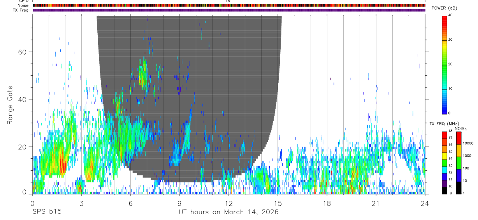
Task: Click the 'POWER (dB)' color bar title
Action: (444, 8)
